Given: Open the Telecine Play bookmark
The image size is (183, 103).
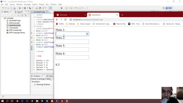Looking at the screenshot, I should click(119, 24).
